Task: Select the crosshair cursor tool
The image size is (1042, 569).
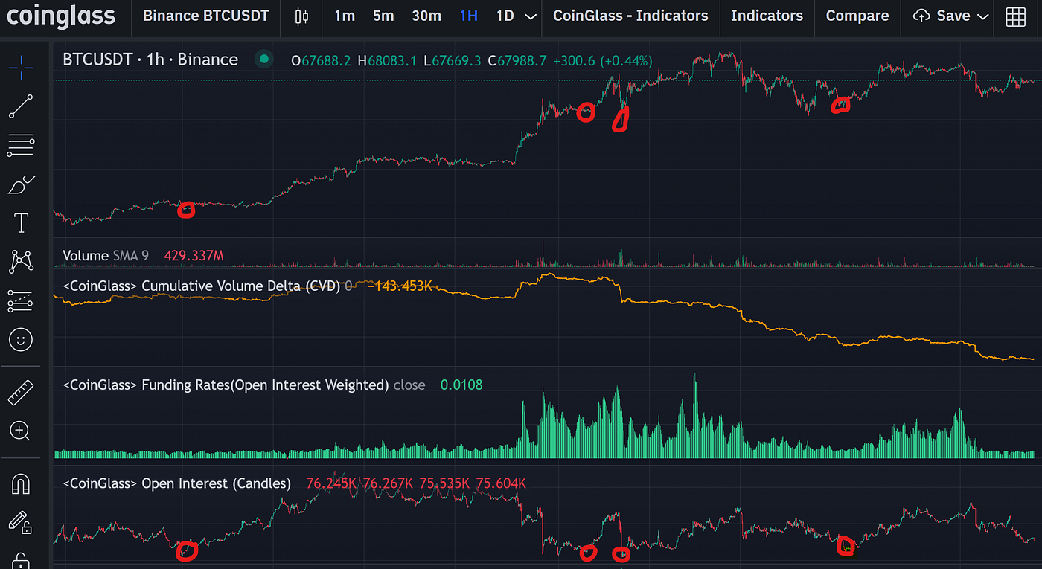Action: tap(21, 68)
